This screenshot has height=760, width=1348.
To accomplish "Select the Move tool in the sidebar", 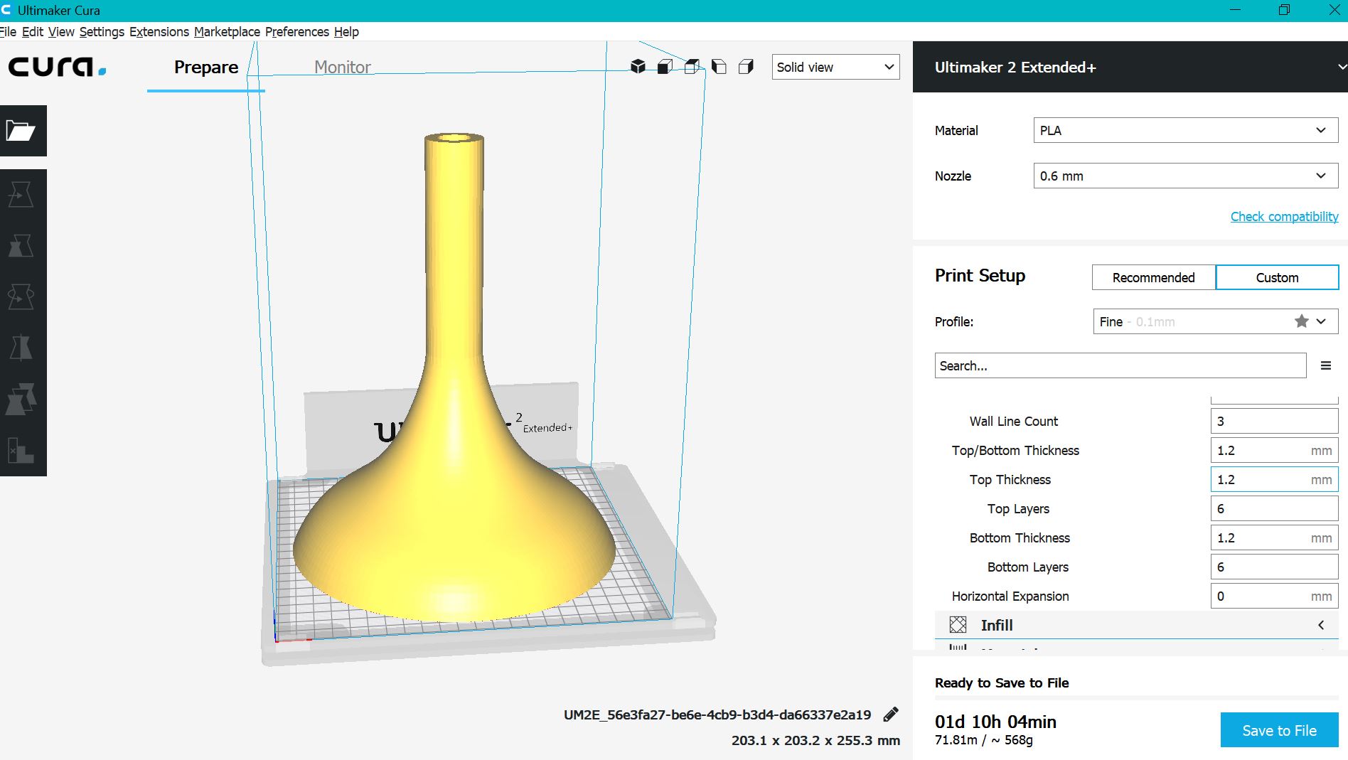I will (x=21, y=194).
